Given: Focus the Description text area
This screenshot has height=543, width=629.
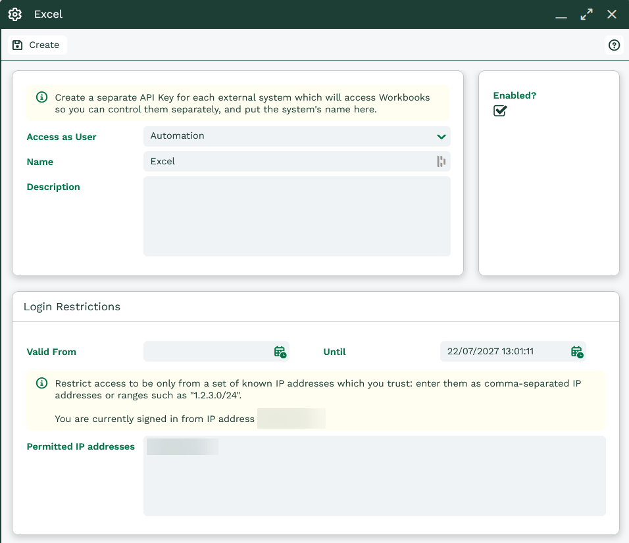Looking at the screenshot, I should click(x=297, y=216).
